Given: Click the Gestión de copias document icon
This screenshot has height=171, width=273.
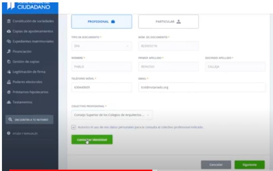Looking at the screenshot, I should [9, 62].
